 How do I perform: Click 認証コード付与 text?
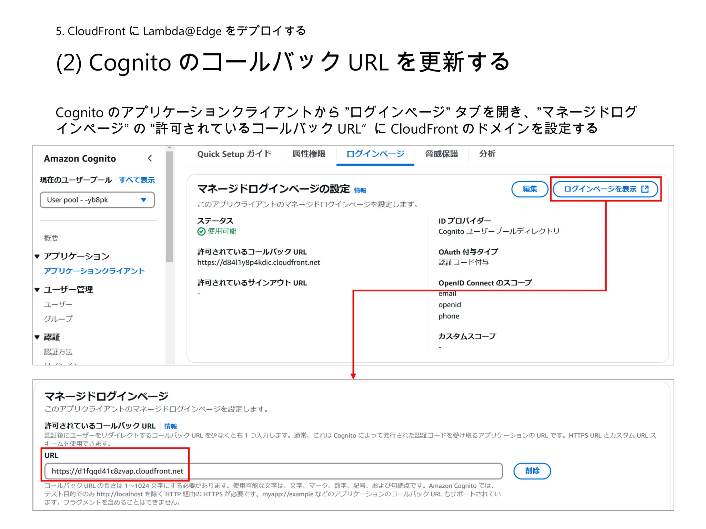[x=464, y=262]
